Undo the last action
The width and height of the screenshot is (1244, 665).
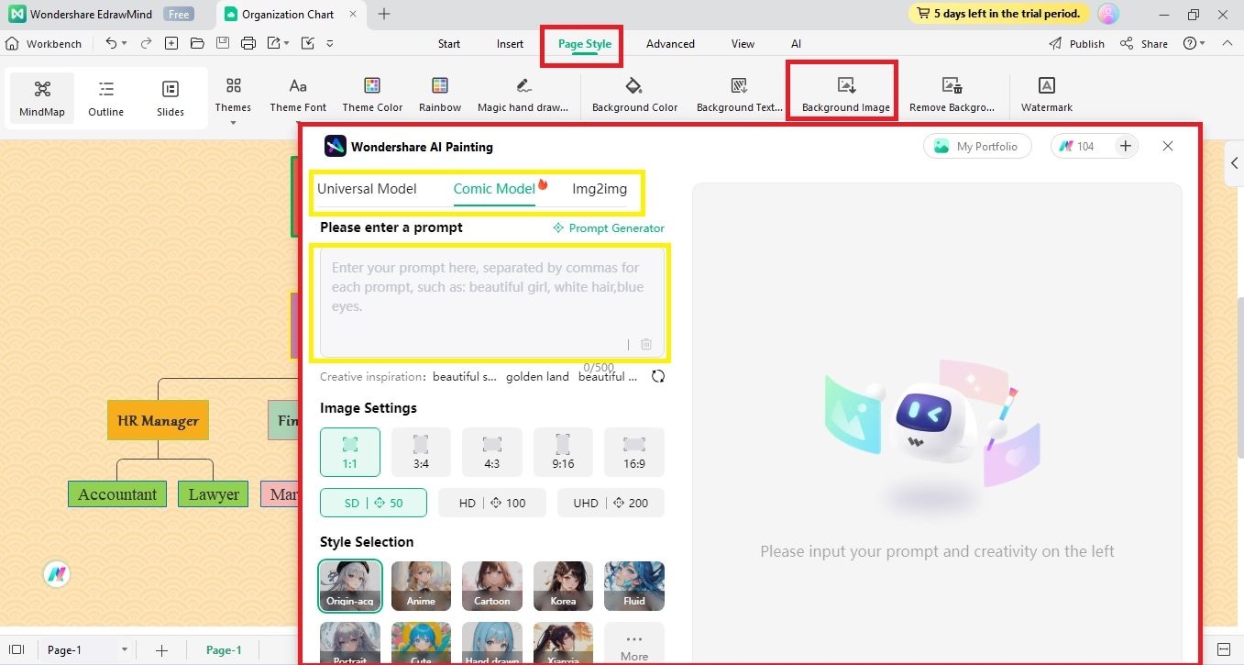click(110, 44)
